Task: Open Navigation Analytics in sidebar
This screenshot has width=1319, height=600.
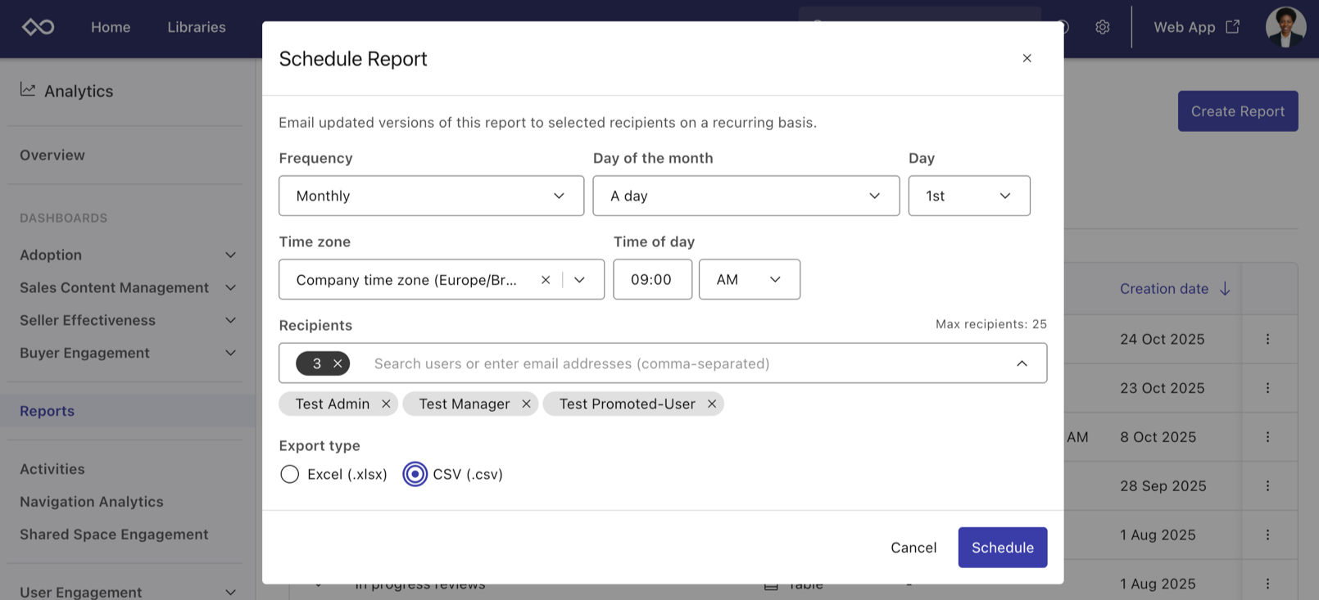Action: pyautogui.click(x=92, y=502)
